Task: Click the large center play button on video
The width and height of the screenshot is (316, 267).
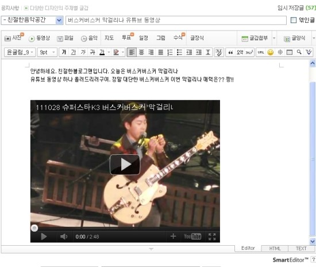Action: (125, 165)
